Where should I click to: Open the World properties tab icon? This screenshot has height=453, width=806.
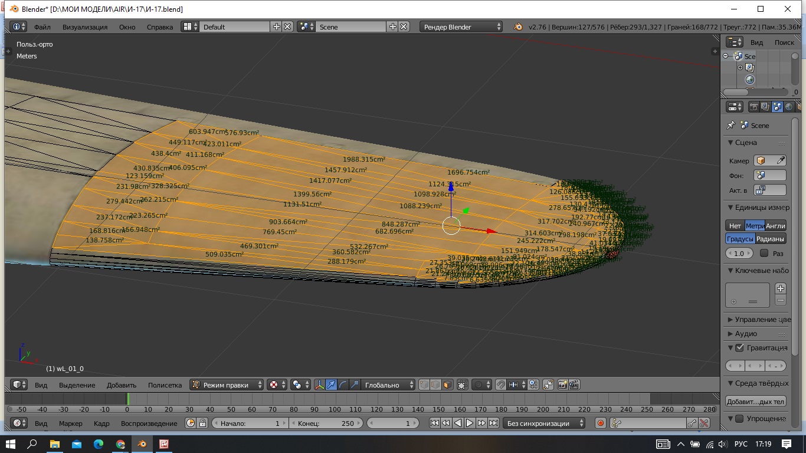pos(789,107)
